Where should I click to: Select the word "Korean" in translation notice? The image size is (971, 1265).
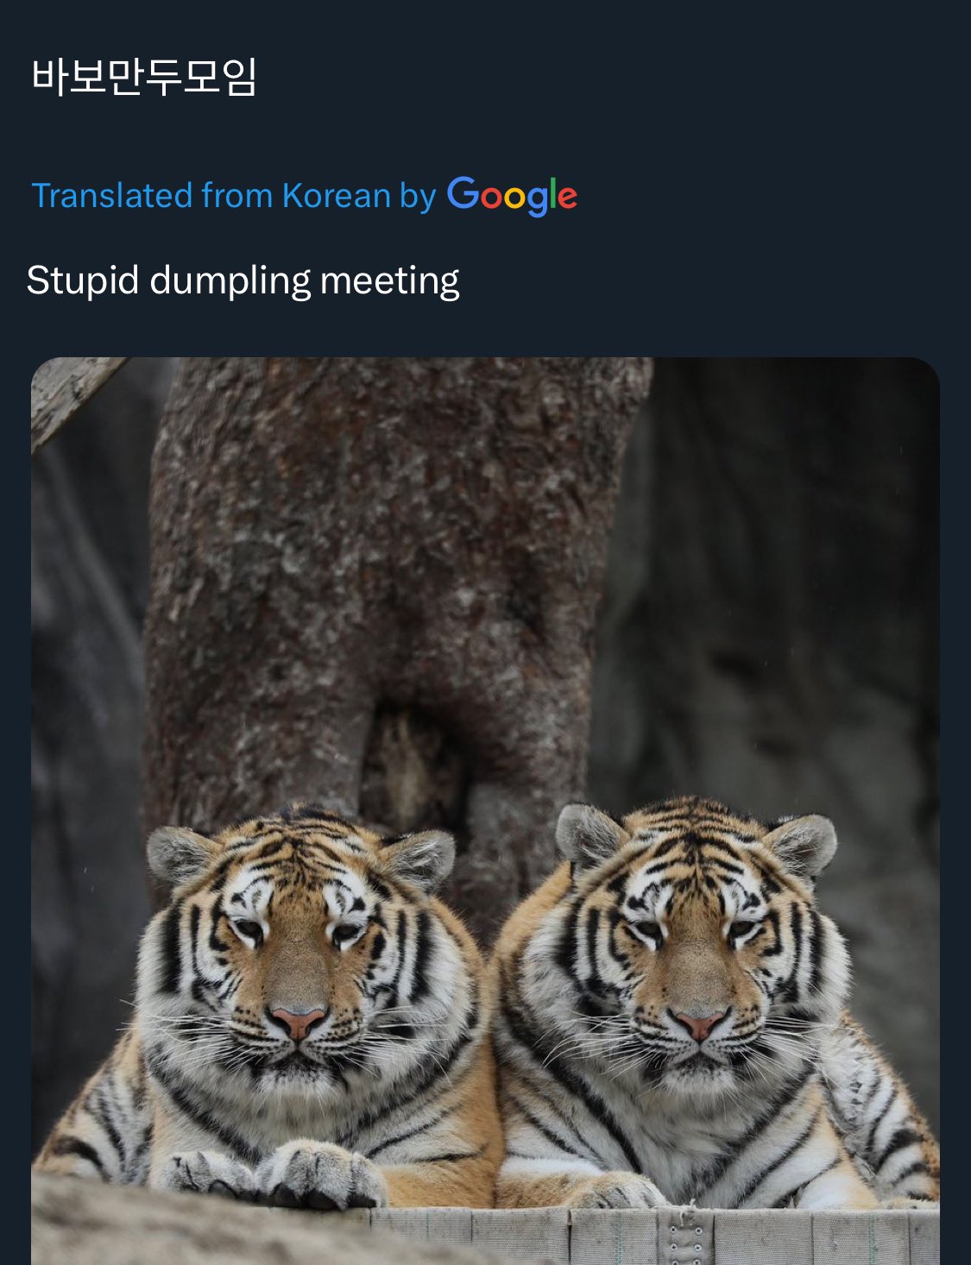(337, 196)
